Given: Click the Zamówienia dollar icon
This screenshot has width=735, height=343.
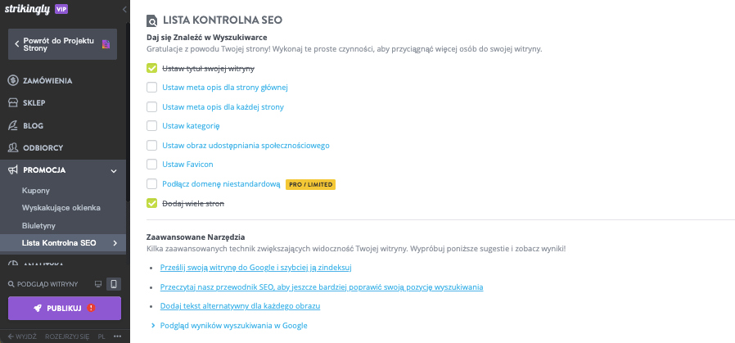Looking at the screenshot, I should [x=13, y=80].
